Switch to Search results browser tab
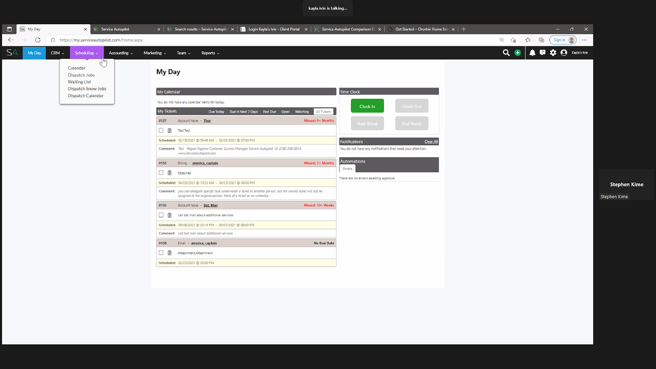The width and height of the screenshot is (656, 369). click(x=200, y=29)
